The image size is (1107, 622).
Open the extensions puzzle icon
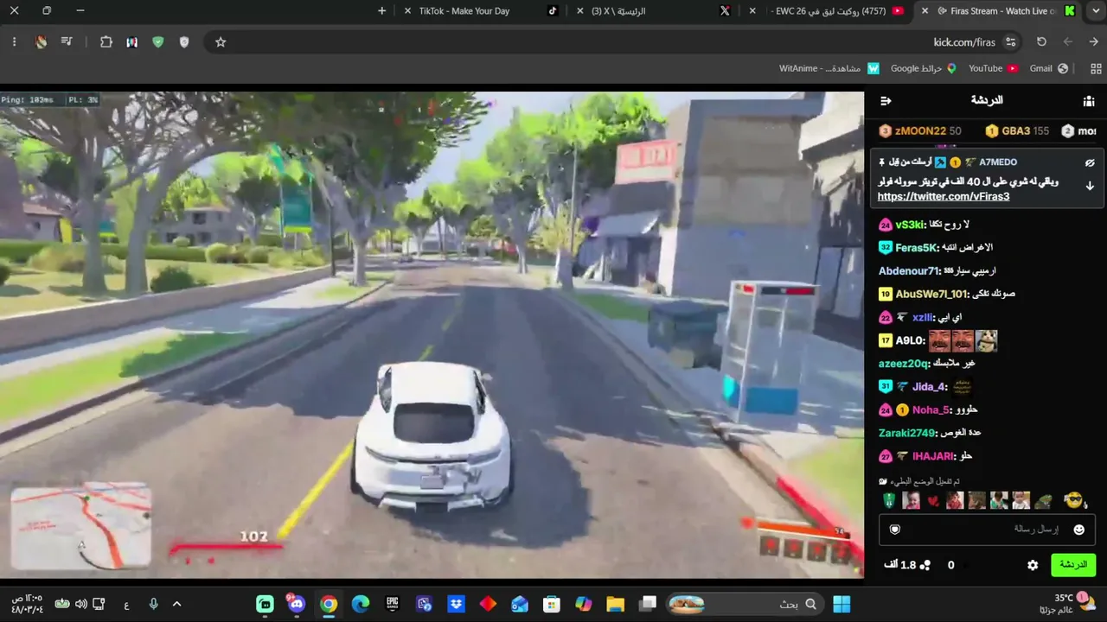click(106, 41)
